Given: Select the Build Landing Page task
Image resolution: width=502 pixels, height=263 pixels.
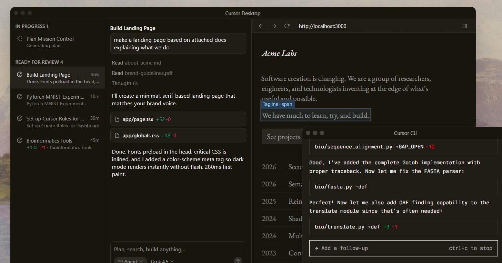Looking at the screenshot, I should [58, 78].
